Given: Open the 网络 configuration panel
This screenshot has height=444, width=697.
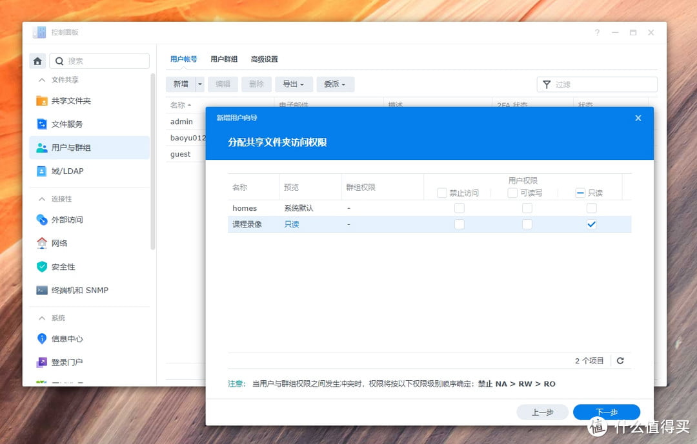Looking at the screenshot, I should [58, 243].
